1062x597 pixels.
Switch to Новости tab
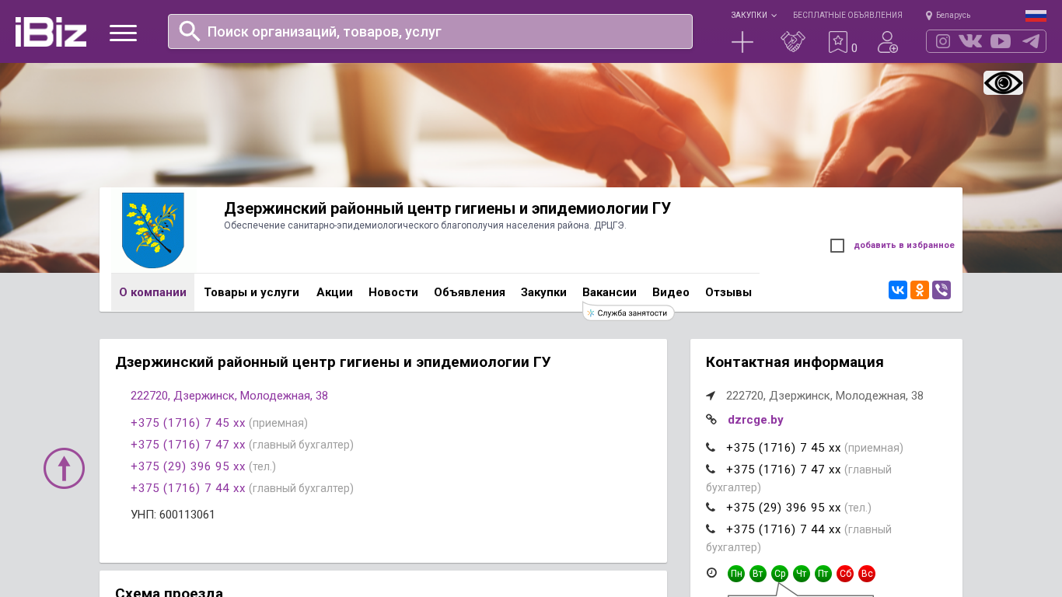click(393, 292)
